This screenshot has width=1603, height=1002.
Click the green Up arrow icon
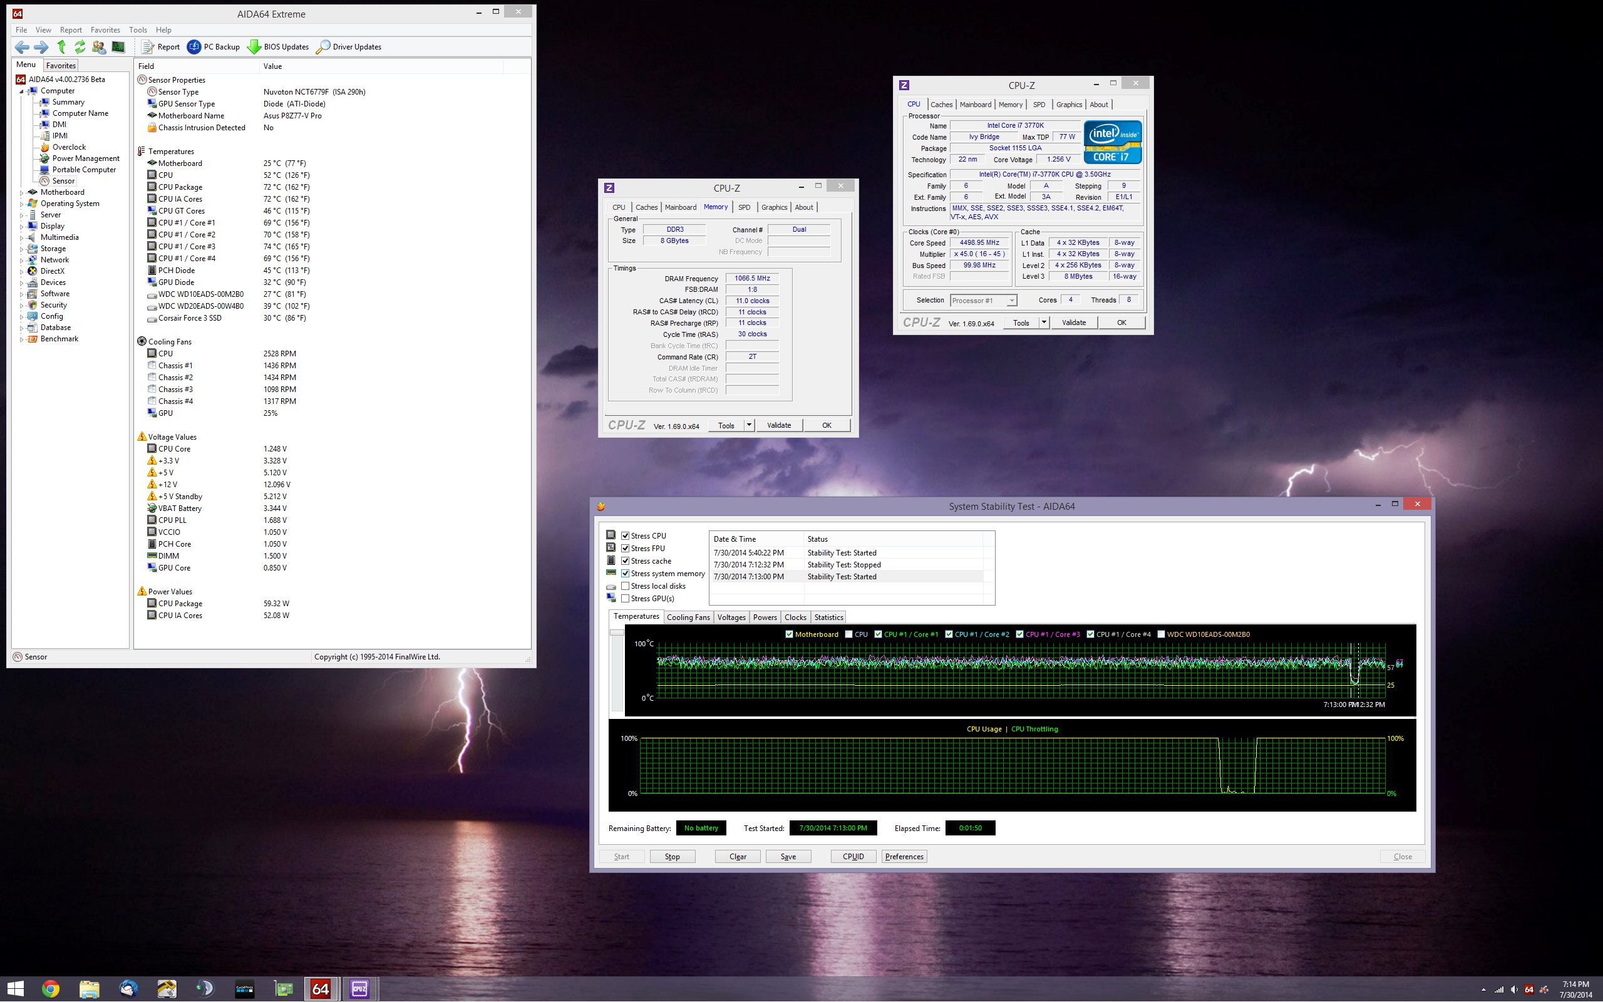coord(61,46)
